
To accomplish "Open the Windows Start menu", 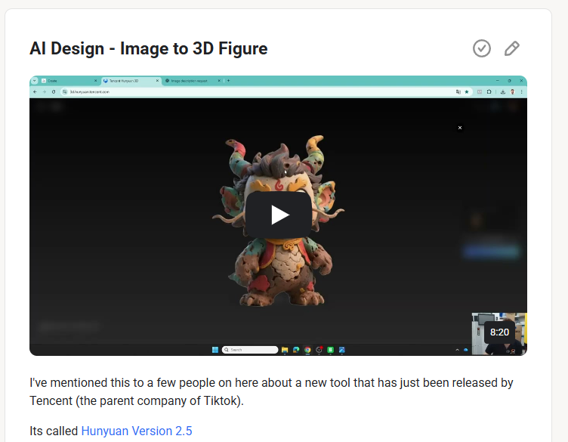I will 215,350.
